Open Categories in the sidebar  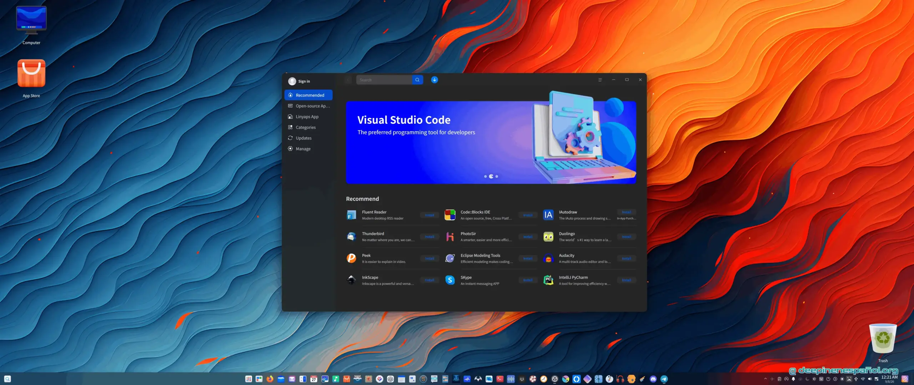(308, 127)
